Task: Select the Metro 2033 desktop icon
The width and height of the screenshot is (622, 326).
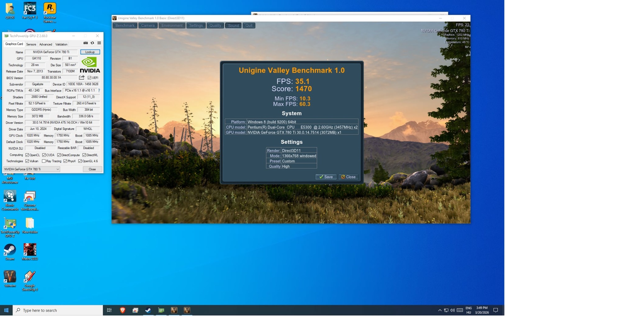Action: [x=30, y=252]
